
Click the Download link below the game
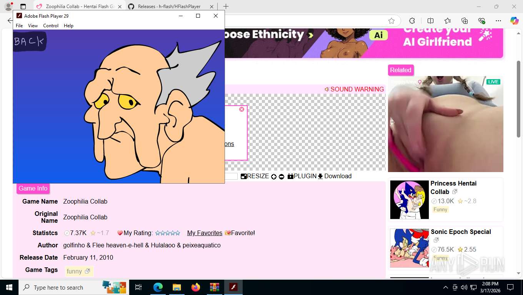click(x=335, y=176)
